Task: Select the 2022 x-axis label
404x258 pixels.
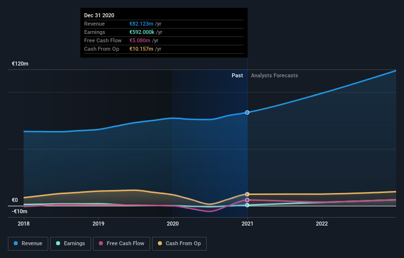Action: (x=322, y=224)
